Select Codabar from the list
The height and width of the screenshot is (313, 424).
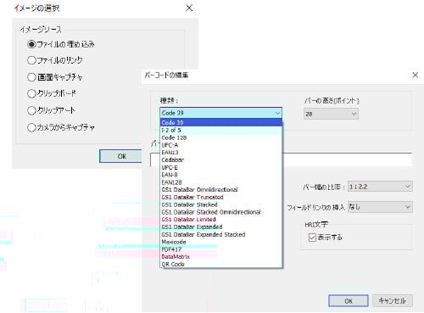pos(221,159)
